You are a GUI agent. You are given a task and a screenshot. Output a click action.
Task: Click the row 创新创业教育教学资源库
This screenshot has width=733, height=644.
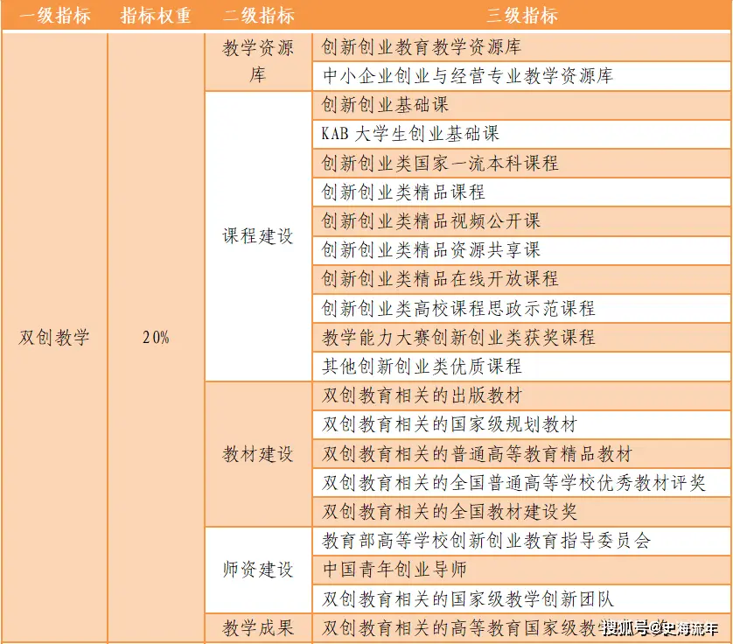pyautogui.click(x=521, y=46)
